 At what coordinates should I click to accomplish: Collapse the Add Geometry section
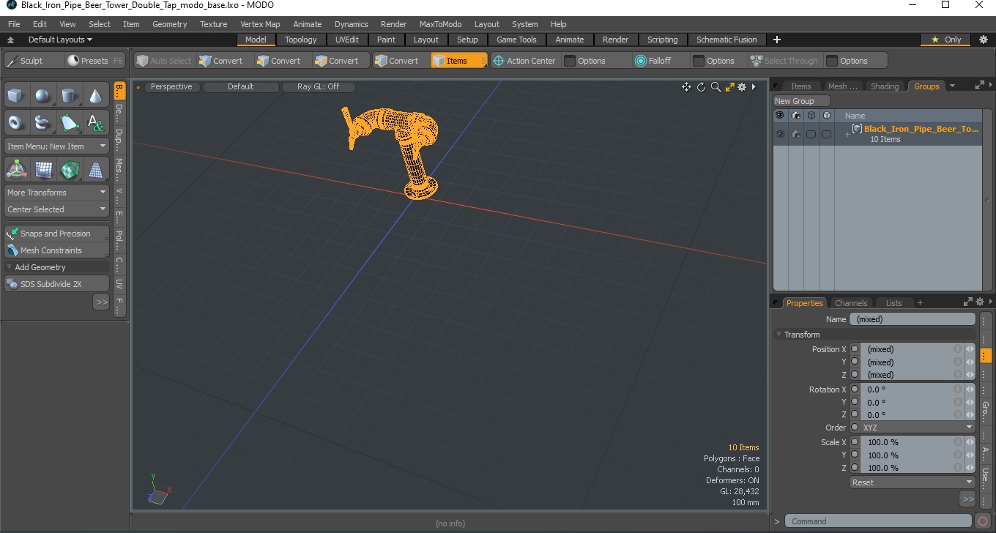(10, 267)
